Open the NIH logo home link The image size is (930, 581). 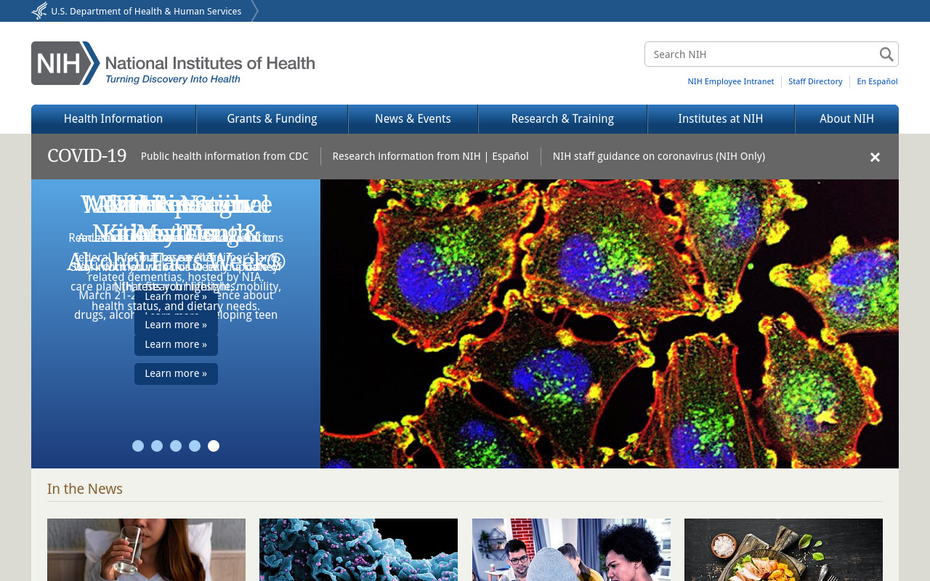point(173,63)
